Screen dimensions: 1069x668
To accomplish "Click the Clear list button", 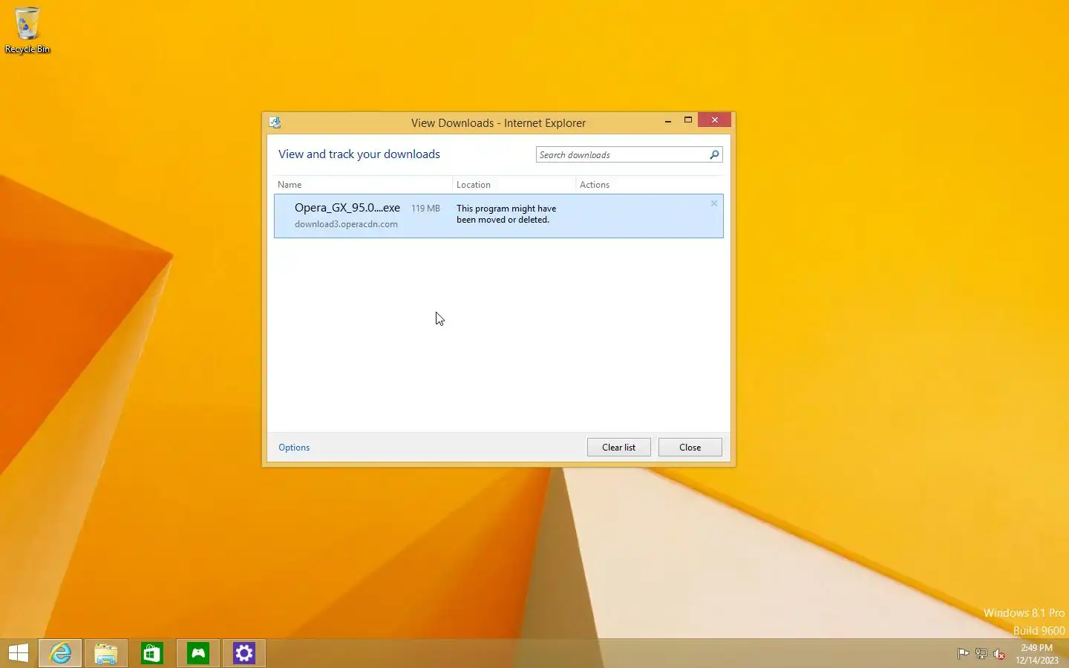I will [618, 447].
